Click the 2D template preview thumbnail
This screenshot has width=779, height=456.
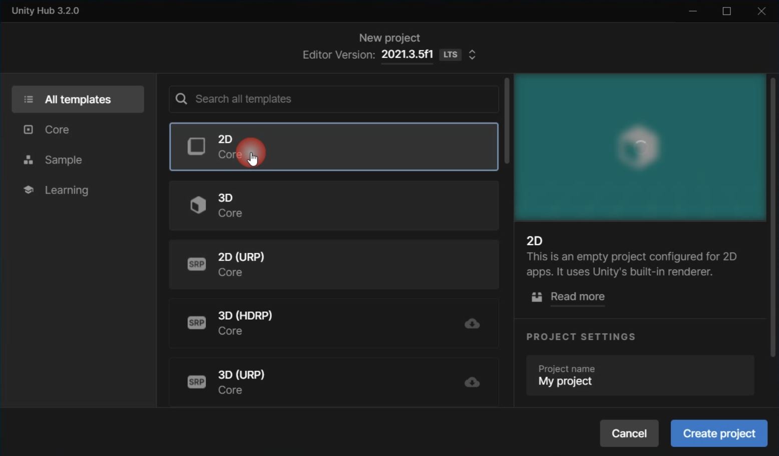pos(640,147)
